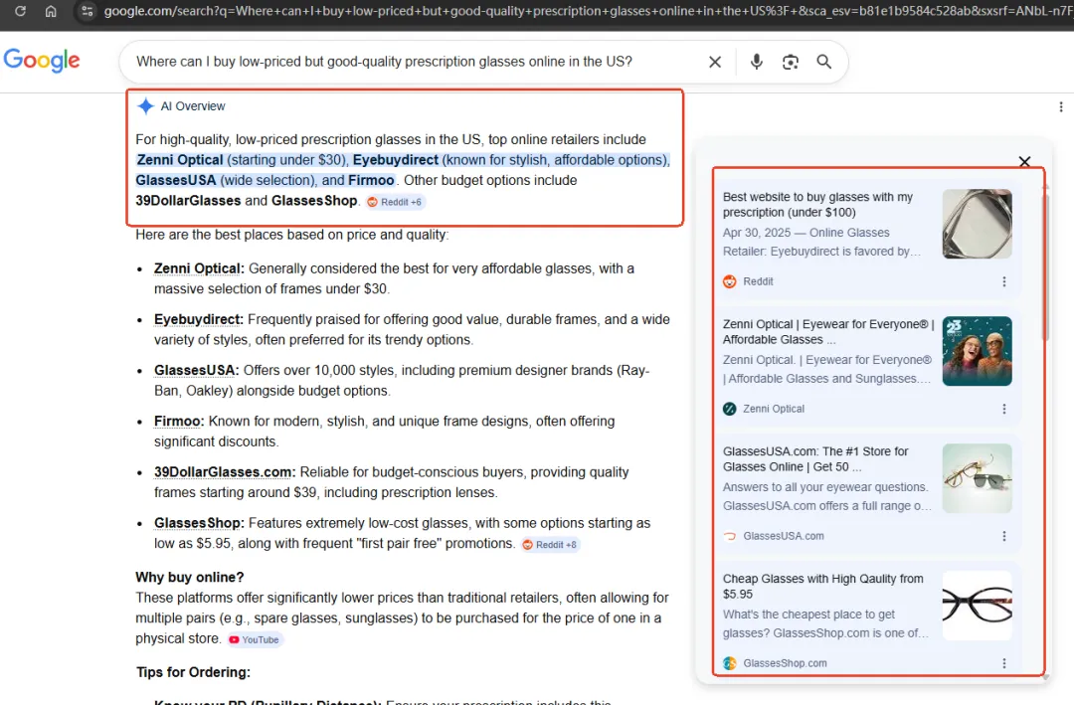Screen dimensions: 1074x705
Task: Open 'Cheap Glasses with High Qaulity' result
Action: (822, 587)
